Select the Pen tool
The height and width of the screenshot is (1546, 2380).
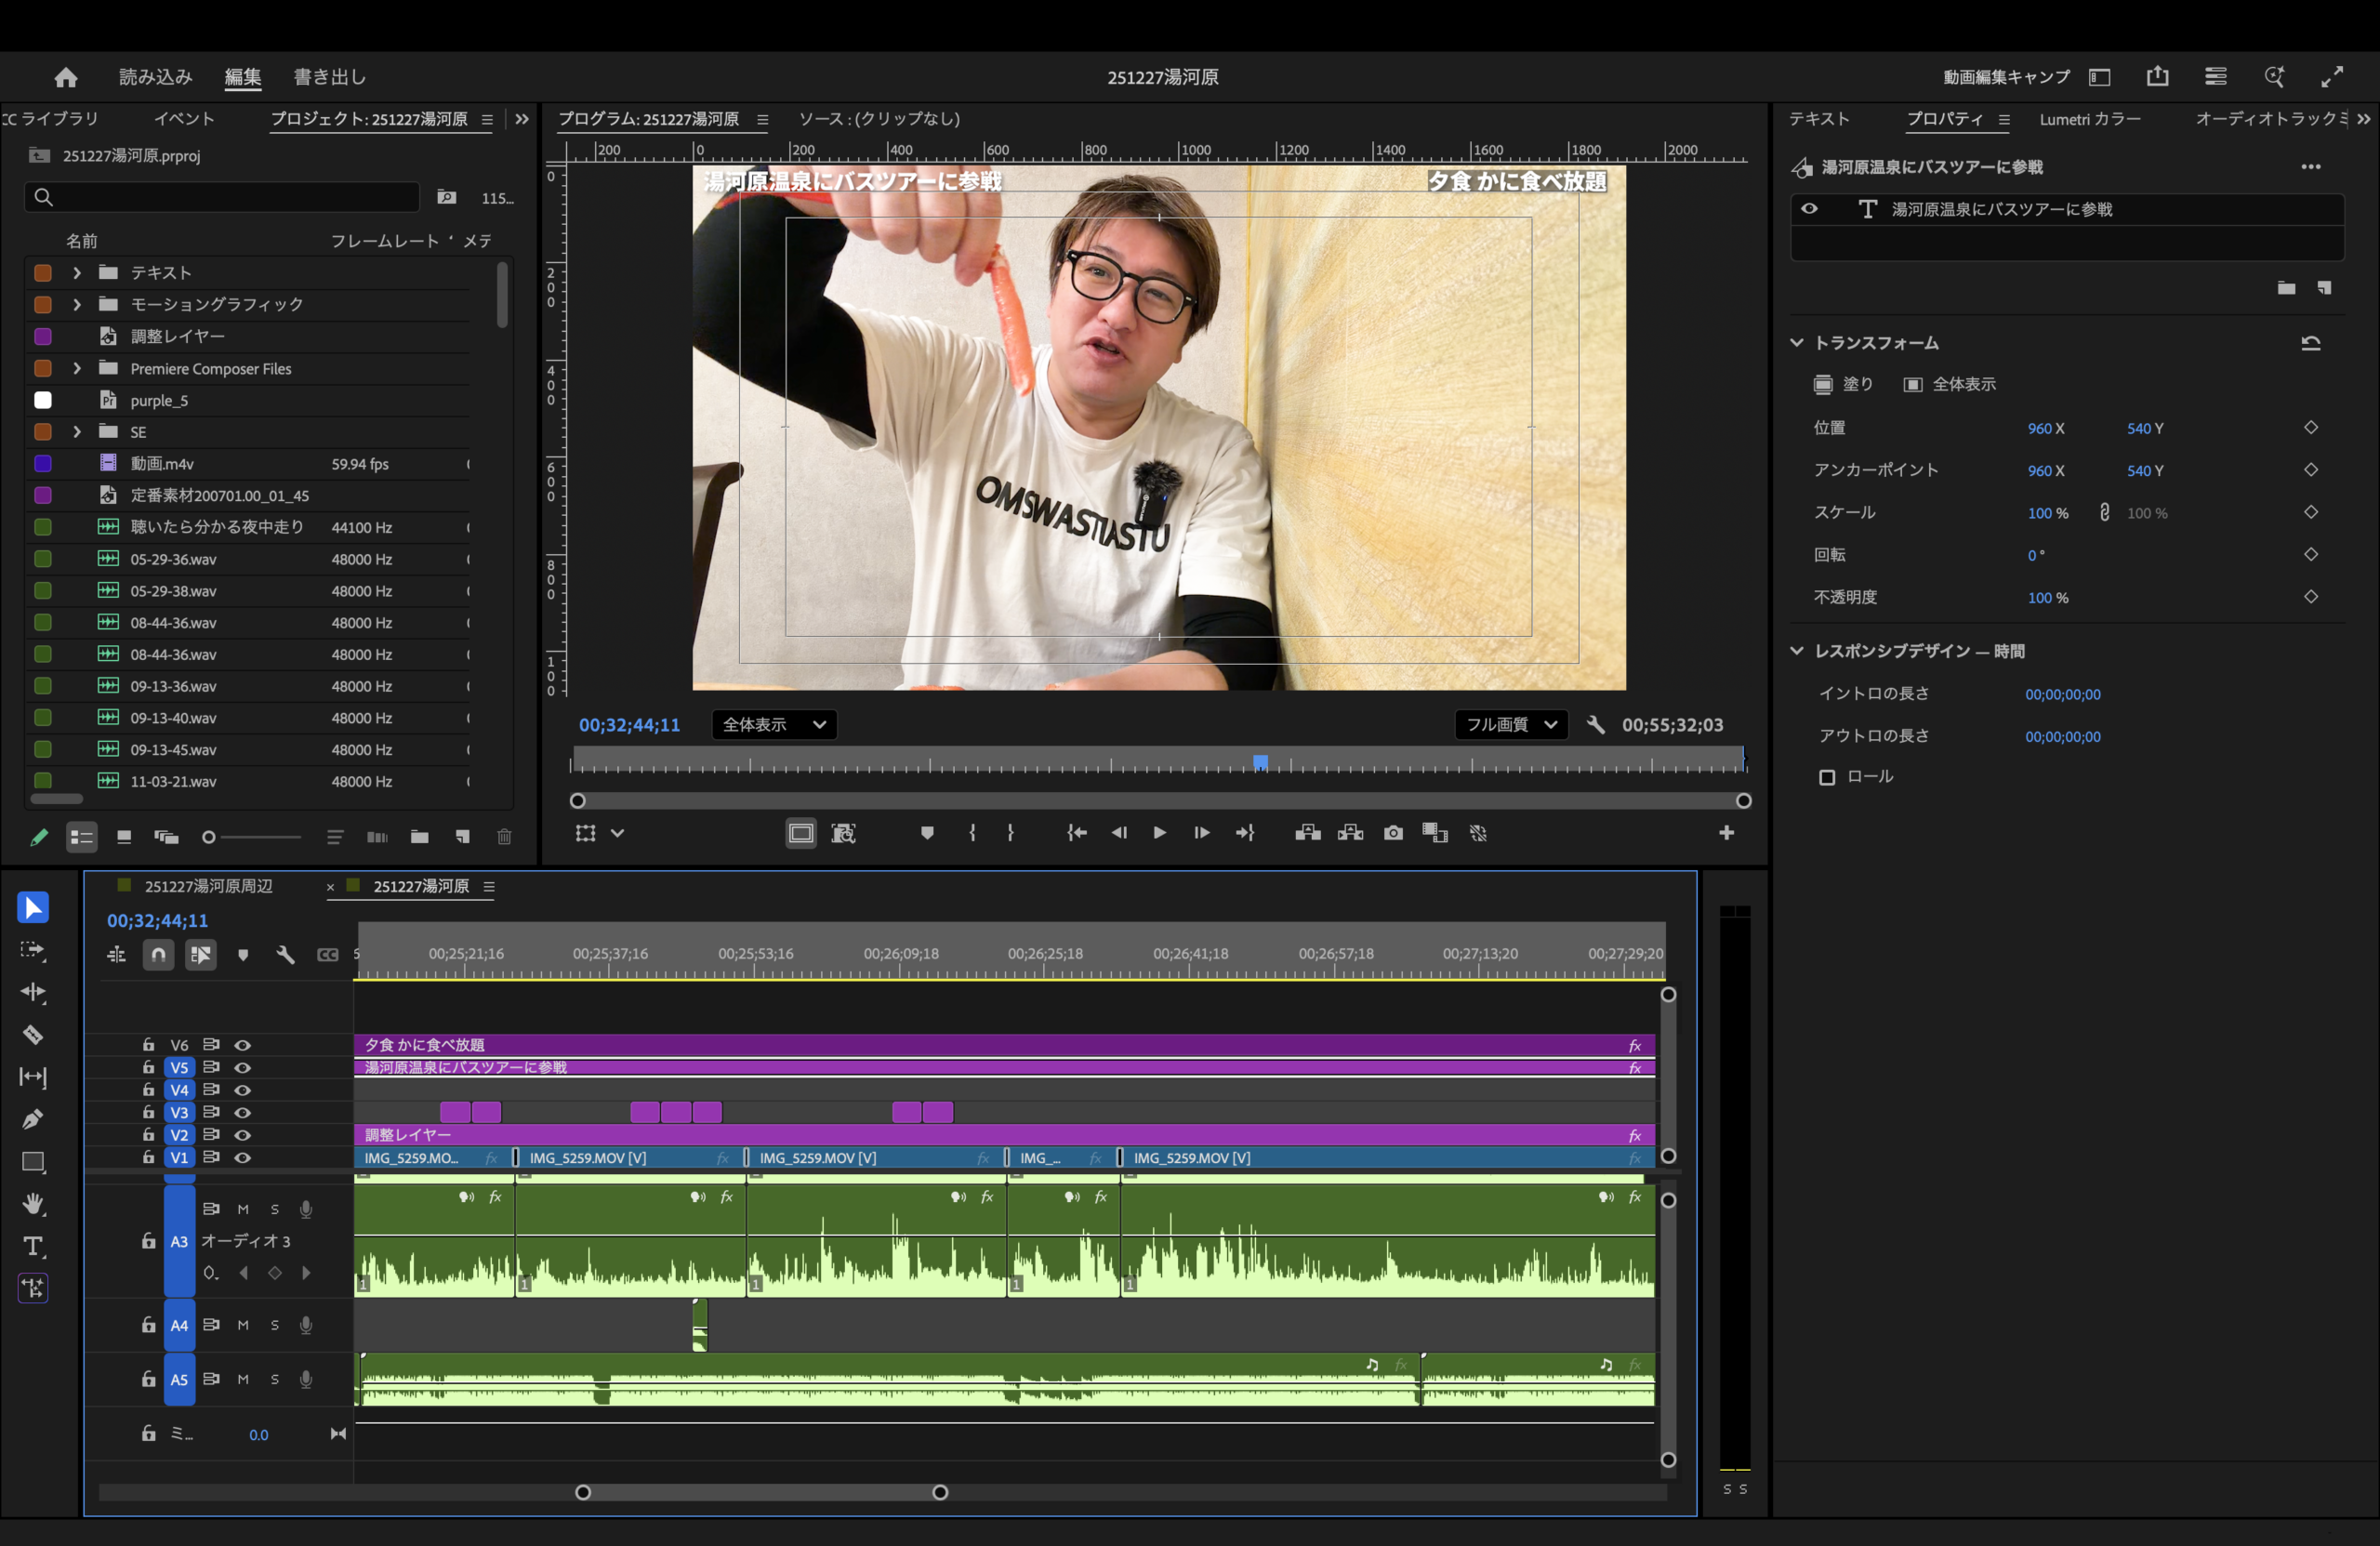33,1119
